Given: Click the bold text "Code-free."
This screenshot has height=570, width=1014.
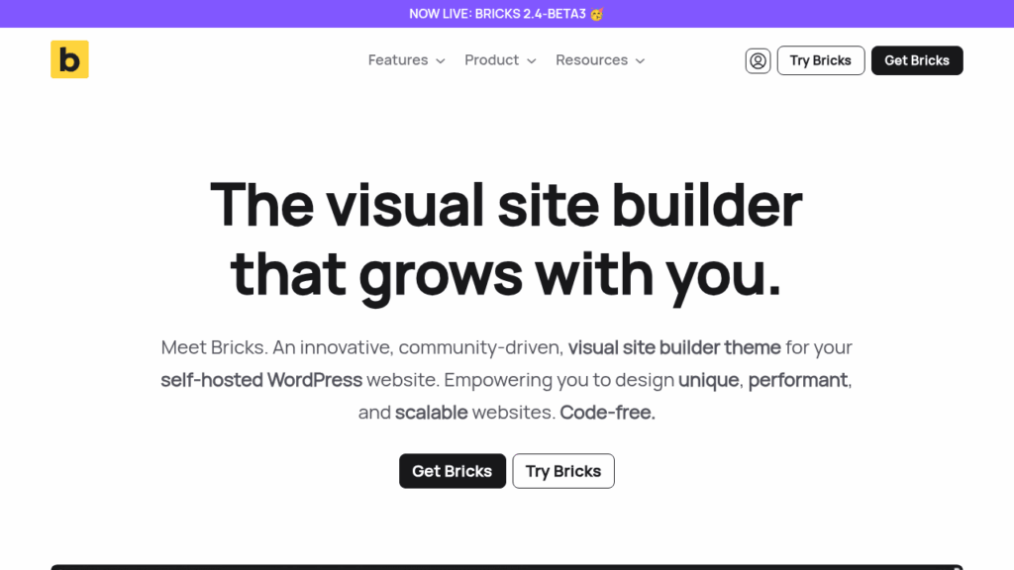Looking at the screenshot, I should point(607,412).
